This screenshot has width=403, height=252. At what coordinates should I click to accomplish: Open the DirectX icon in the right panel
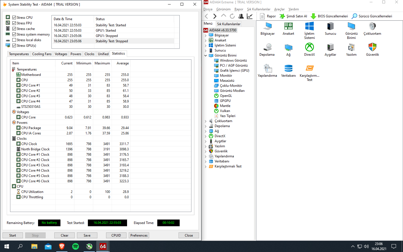pos(310,50)
